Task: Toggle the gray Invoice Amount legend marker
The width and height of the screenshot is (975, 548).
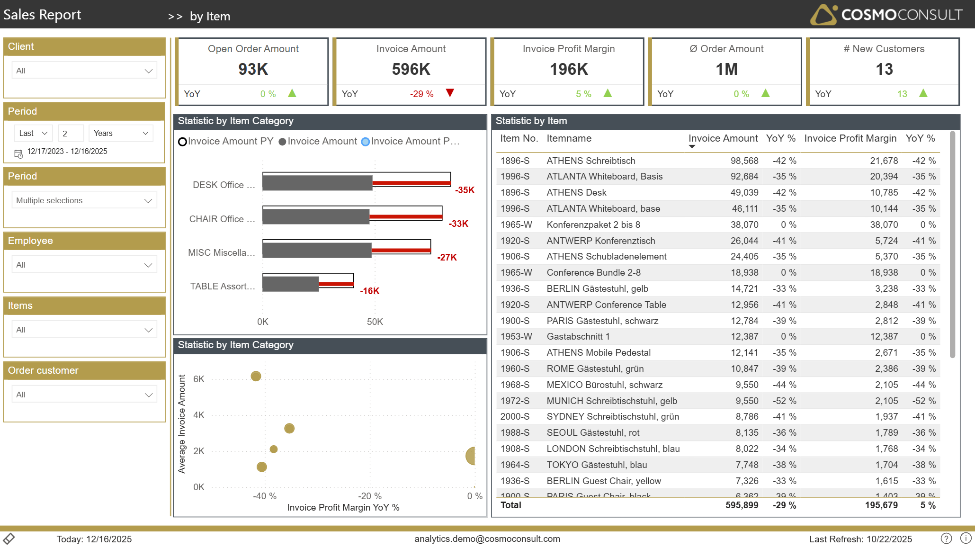Action: [283, 142]
